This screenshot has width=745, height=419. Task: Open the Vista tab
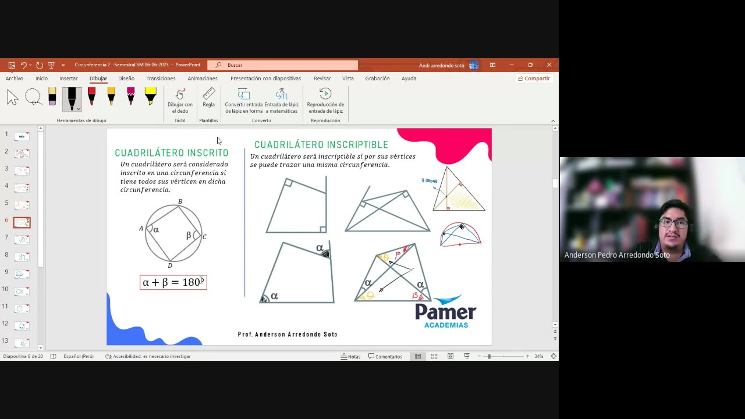tap(348, 79)
